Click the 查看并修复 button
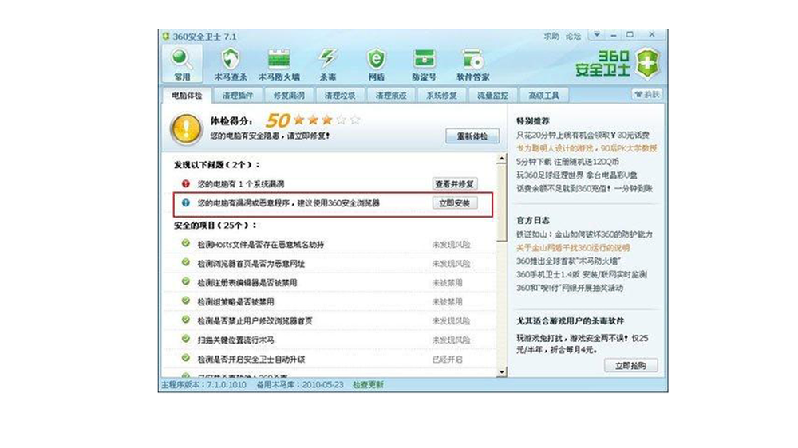The height and width of the screenshot is (448, 798). 455,183
